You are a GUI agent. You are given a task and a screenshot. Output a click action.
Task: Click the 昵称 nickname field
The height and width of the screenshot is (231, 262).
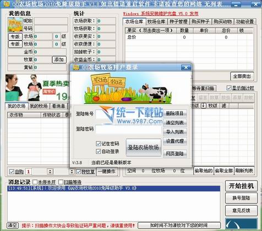(51, 21)
